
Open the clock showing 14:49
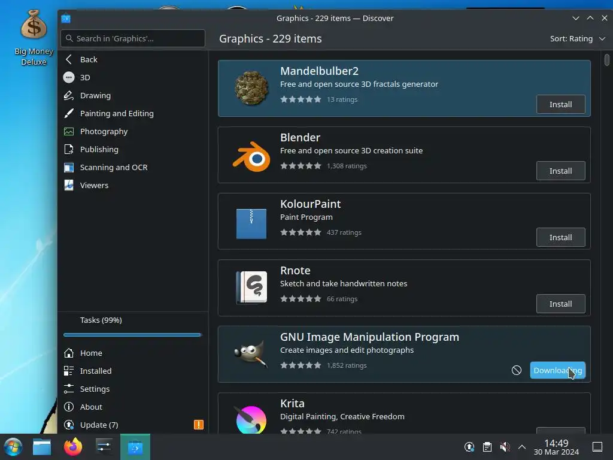pyautogui.click(x=556, y=447)
